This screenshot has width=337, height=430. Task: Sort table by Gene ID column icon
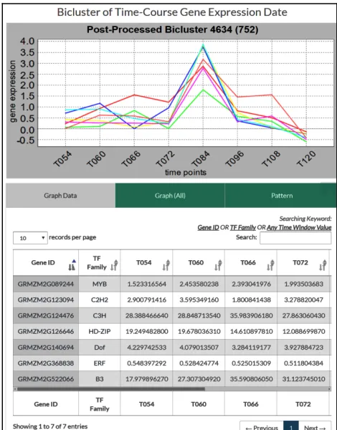tap(72, 265)
